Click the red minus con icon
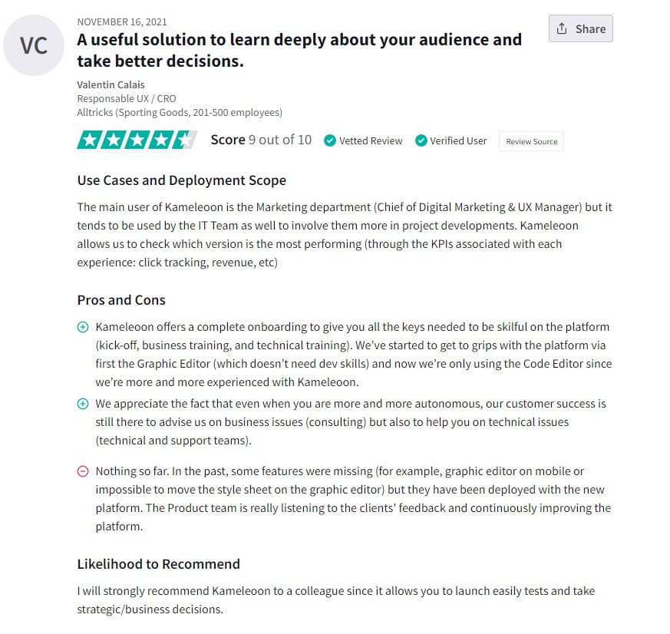Screen dimensions: 670x634 [83, 471]
